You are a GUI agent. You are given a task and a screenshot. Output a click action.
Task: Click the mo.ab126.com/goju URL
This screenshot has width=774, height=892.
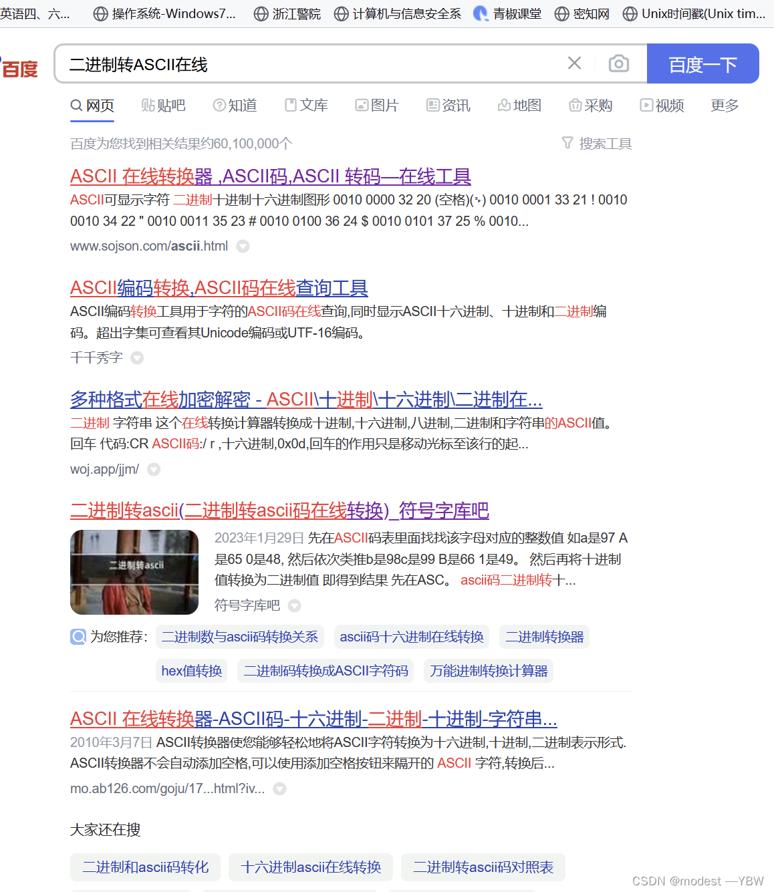[x=167, y=788]
